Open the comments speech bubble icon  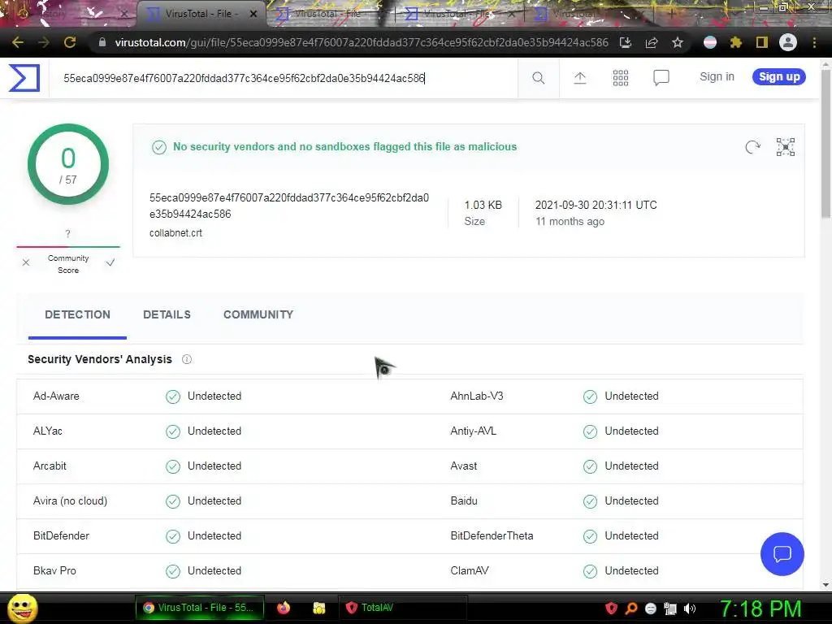(661, 78)
